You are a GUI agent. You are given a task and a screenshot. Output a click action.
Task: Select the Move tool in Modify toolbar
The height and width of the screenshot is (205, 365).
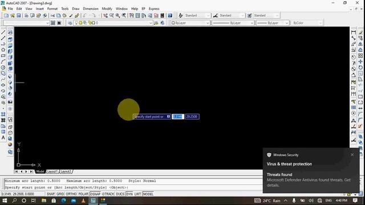click(x=360, y=61)
